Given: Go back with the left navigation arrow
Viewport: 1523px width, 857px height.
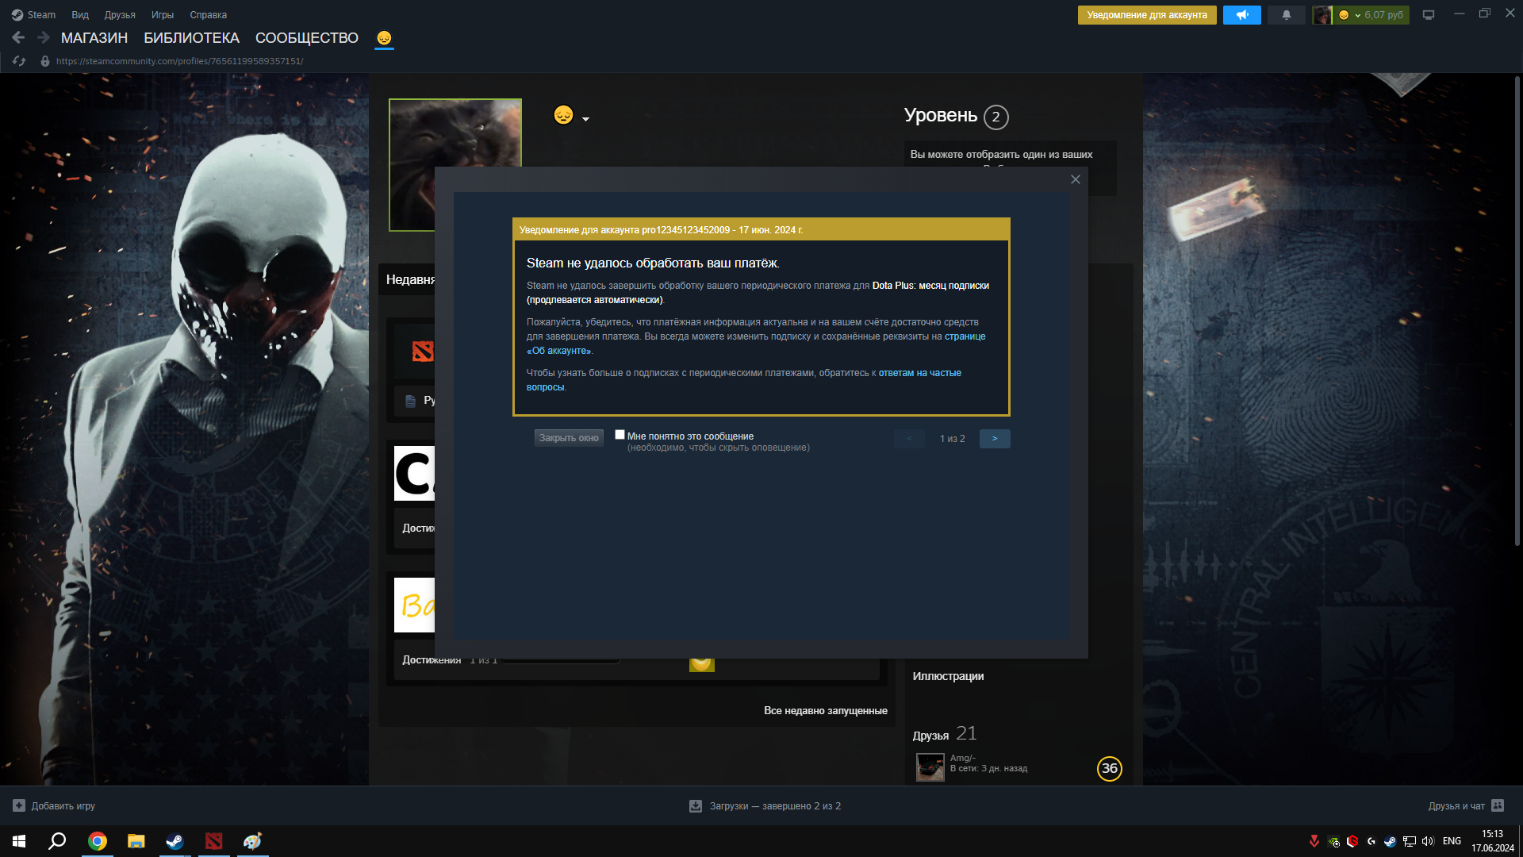Looking at the screenshot, I should (x=18, y=37).
